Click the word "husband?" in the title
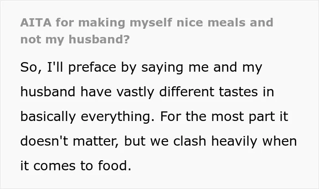The height and width of the screenshot is (189, 319). pyautogui.click(x=99, y=39)
